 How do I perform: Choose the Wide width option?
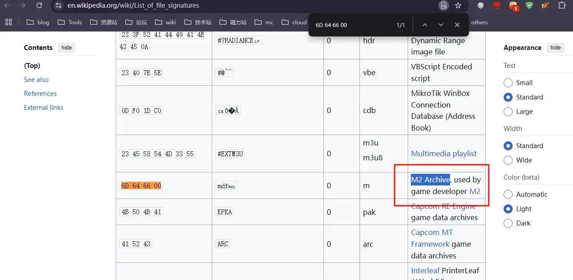point(508,160)
